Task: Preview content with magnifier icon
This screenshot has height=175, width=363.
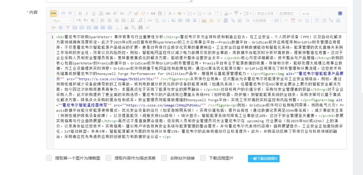Action: pos(134,28)
